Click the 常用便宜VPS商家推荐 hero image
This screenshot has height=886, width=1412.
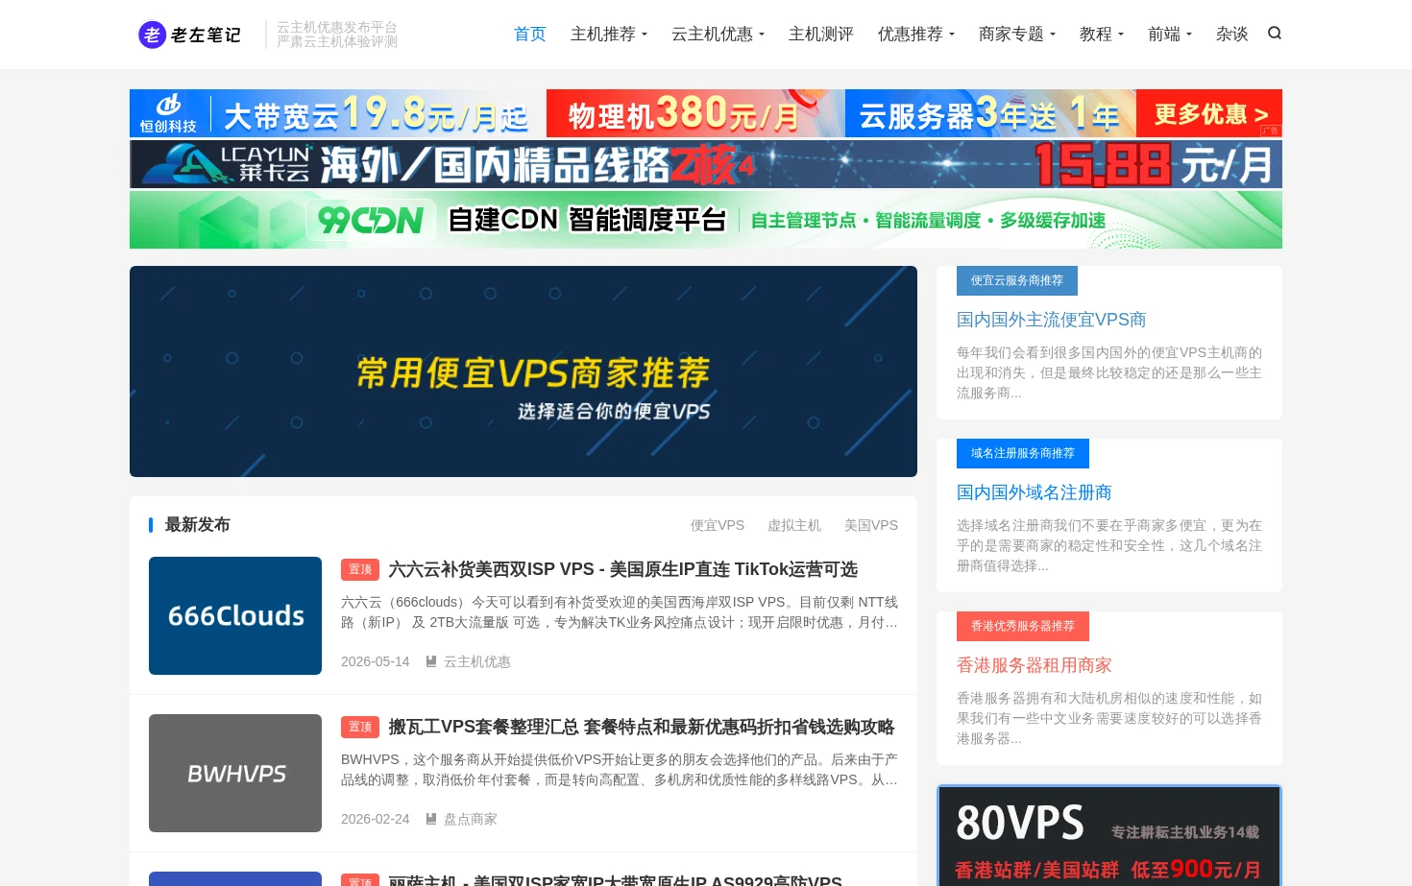point(523,371)
